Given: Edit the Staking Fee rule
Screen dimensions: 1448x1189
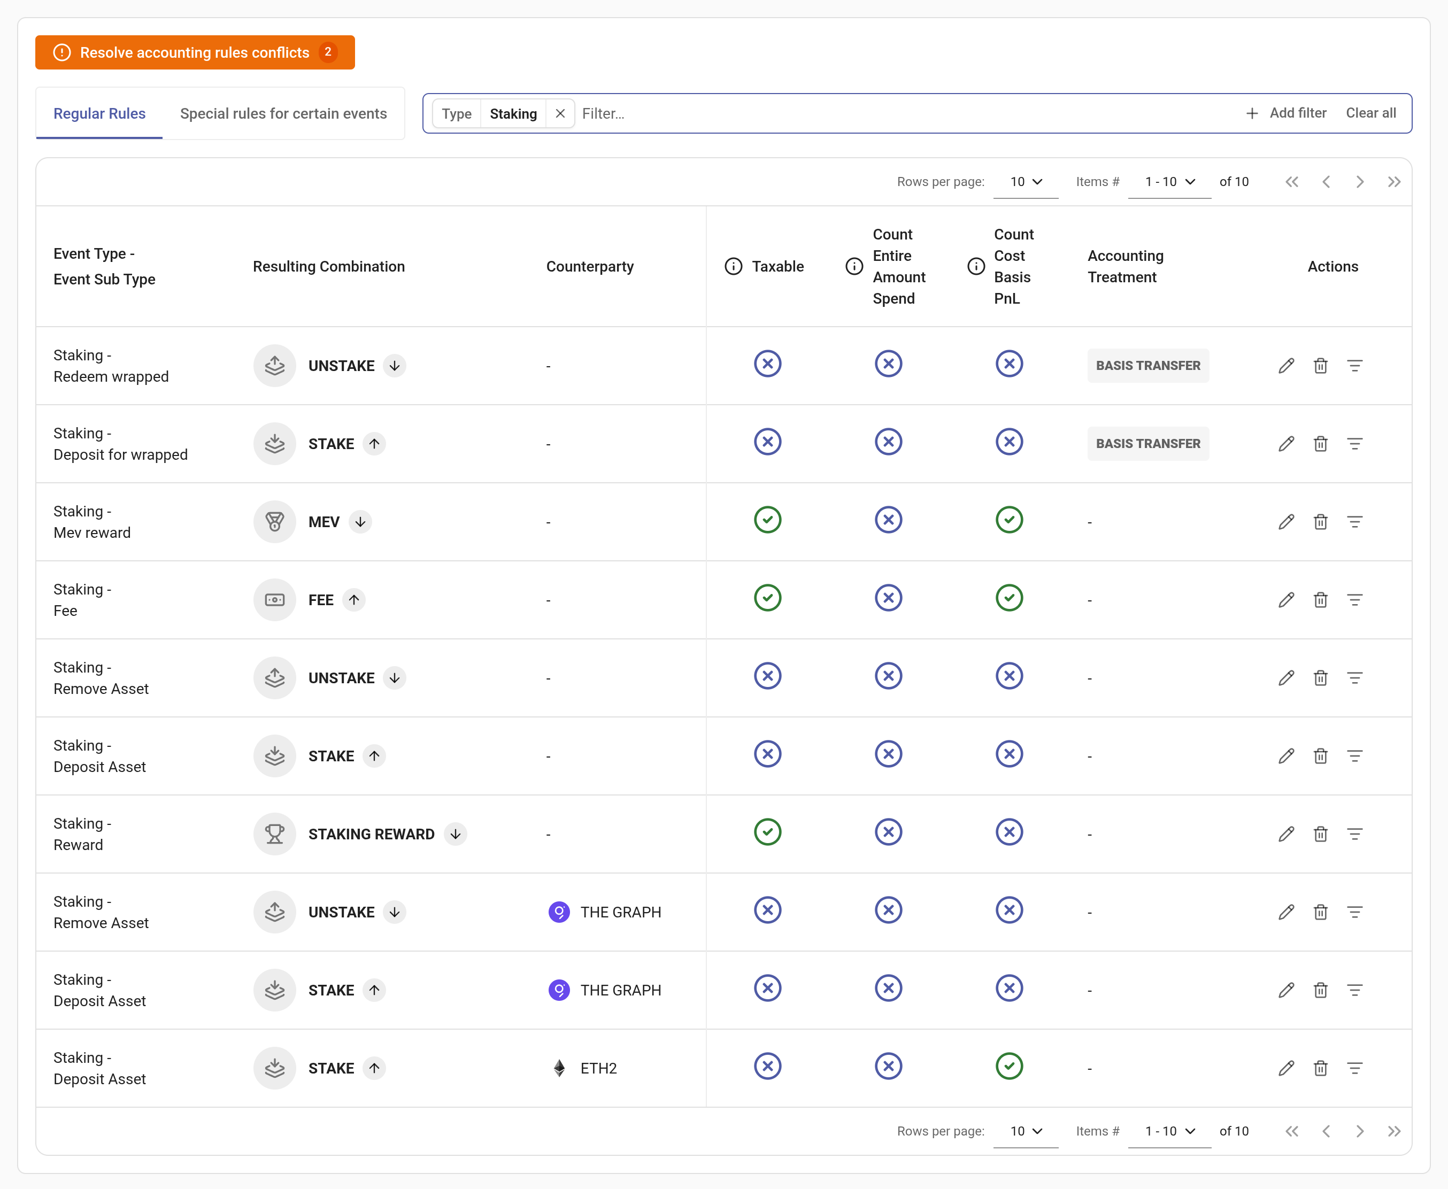Looking at the screenshot, I should click(1285, 600).
